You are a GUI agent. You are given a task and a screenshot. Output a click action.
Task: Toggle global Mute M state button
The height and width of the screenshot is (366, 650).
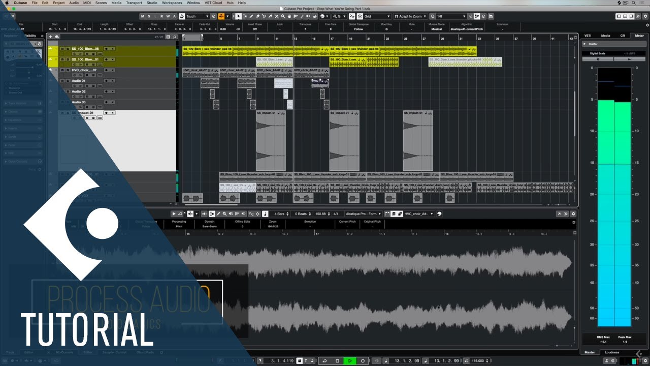point(143,16)
